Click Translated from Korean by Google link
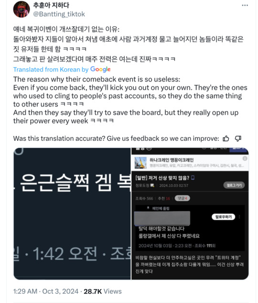This screenshot has height=303, width=258. (x=62, y=69)
